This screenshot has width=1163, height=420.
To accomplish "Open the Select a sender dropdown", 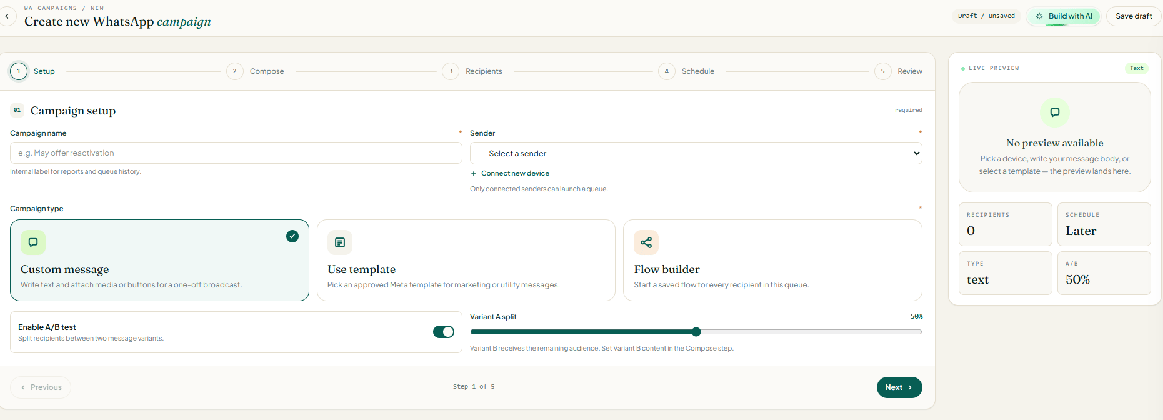I will tap(696, 153).
